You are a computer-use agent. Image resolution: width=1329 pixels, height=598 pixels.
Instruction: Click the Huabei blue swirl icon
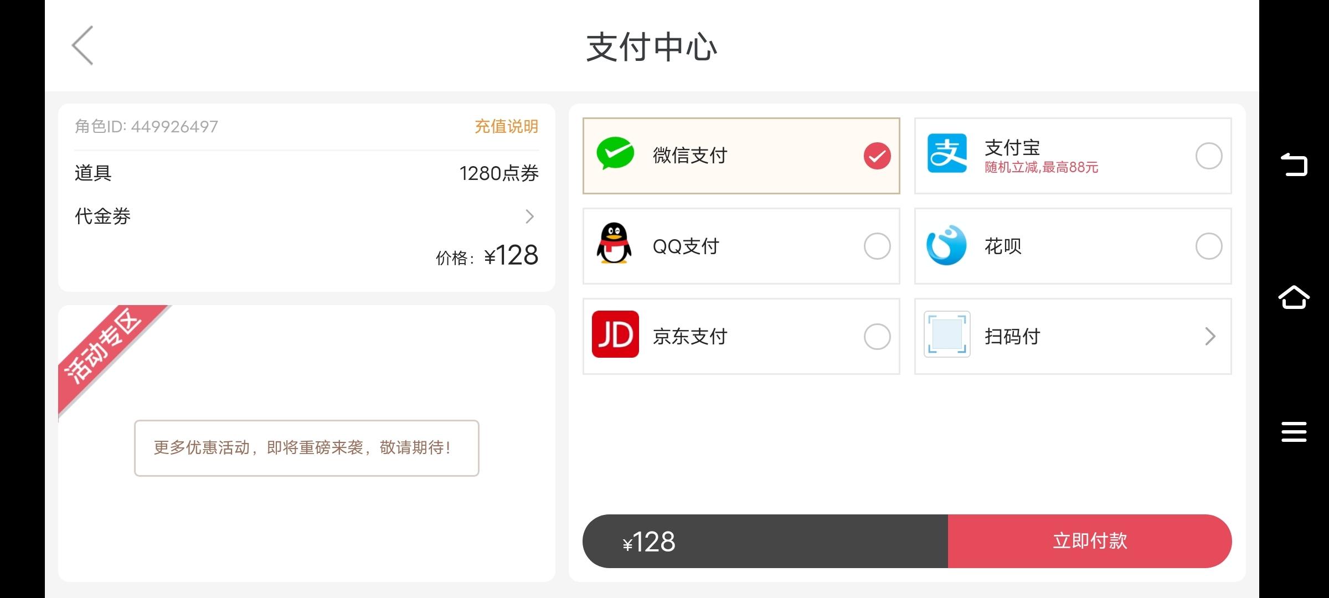[x=946, y=245]
